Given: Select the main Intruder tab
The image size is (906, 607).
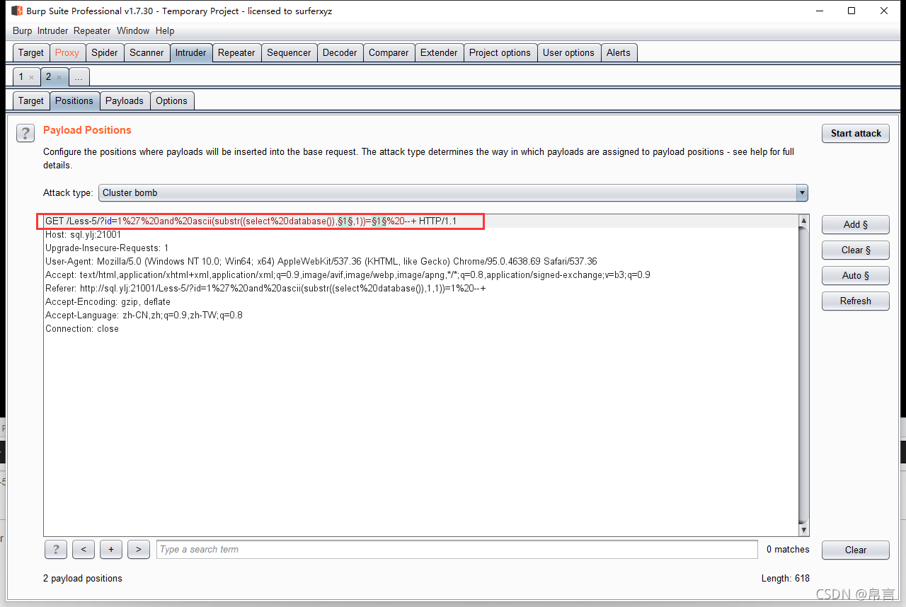Looking at the screenshot, I should point(191,52).
